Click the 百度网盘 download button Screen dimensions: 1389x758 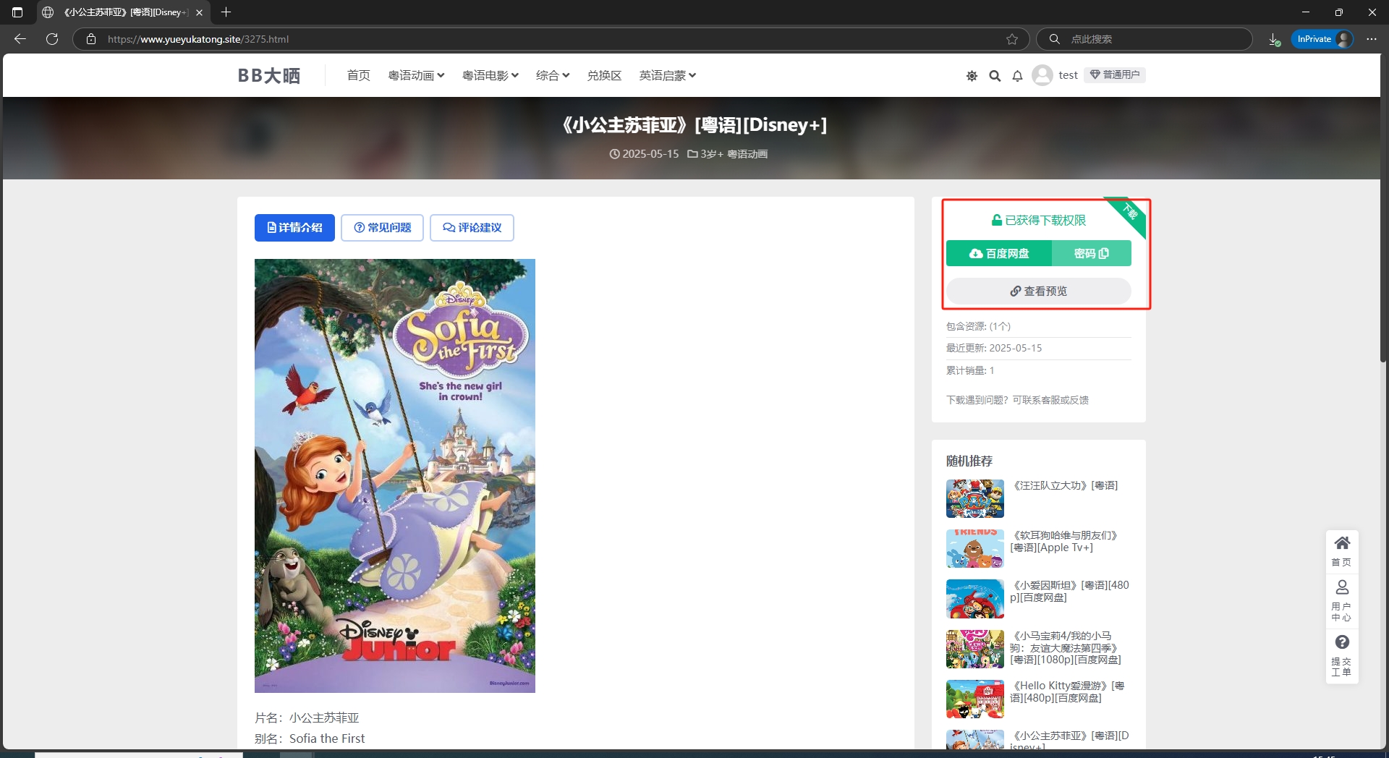tap(999, 253)
